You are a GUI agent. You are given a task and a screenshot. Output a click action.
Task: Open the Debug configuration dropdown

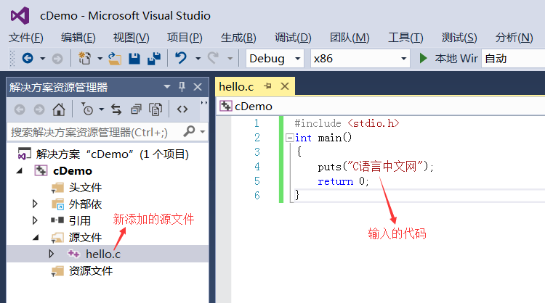click(275, 59)
